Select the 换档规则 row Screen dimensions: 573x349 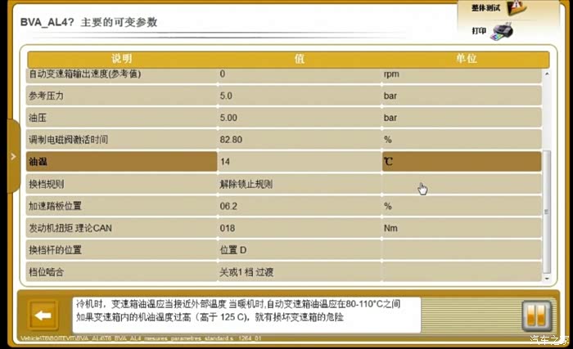pos(122,184)
